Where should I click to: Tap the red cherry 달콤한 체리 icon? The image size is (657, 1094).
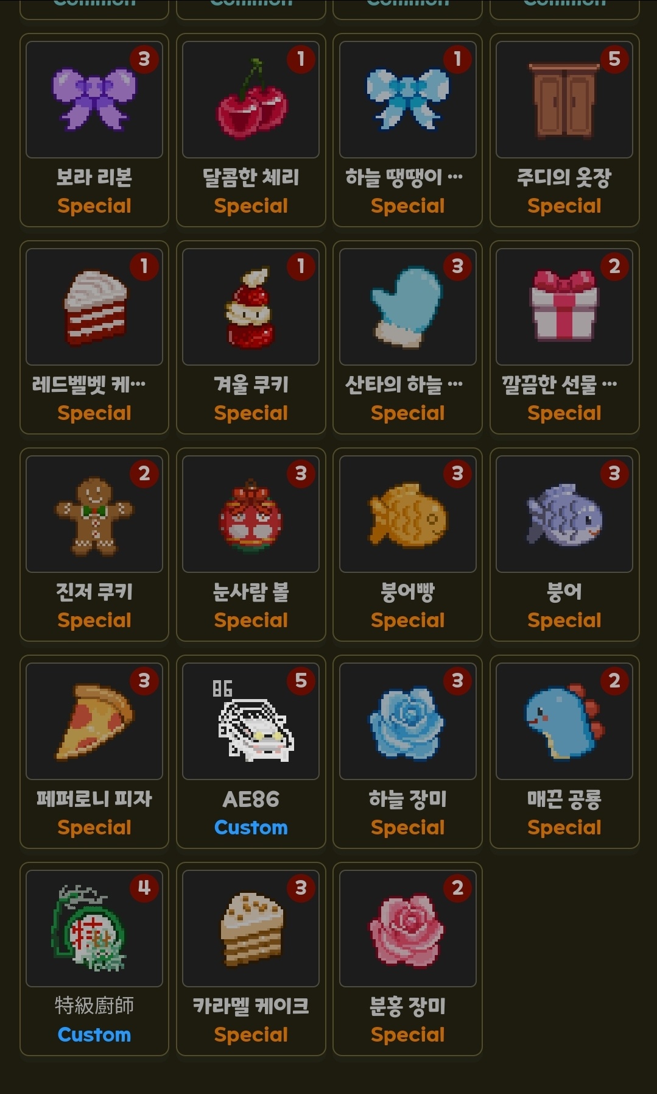point(251,100)
